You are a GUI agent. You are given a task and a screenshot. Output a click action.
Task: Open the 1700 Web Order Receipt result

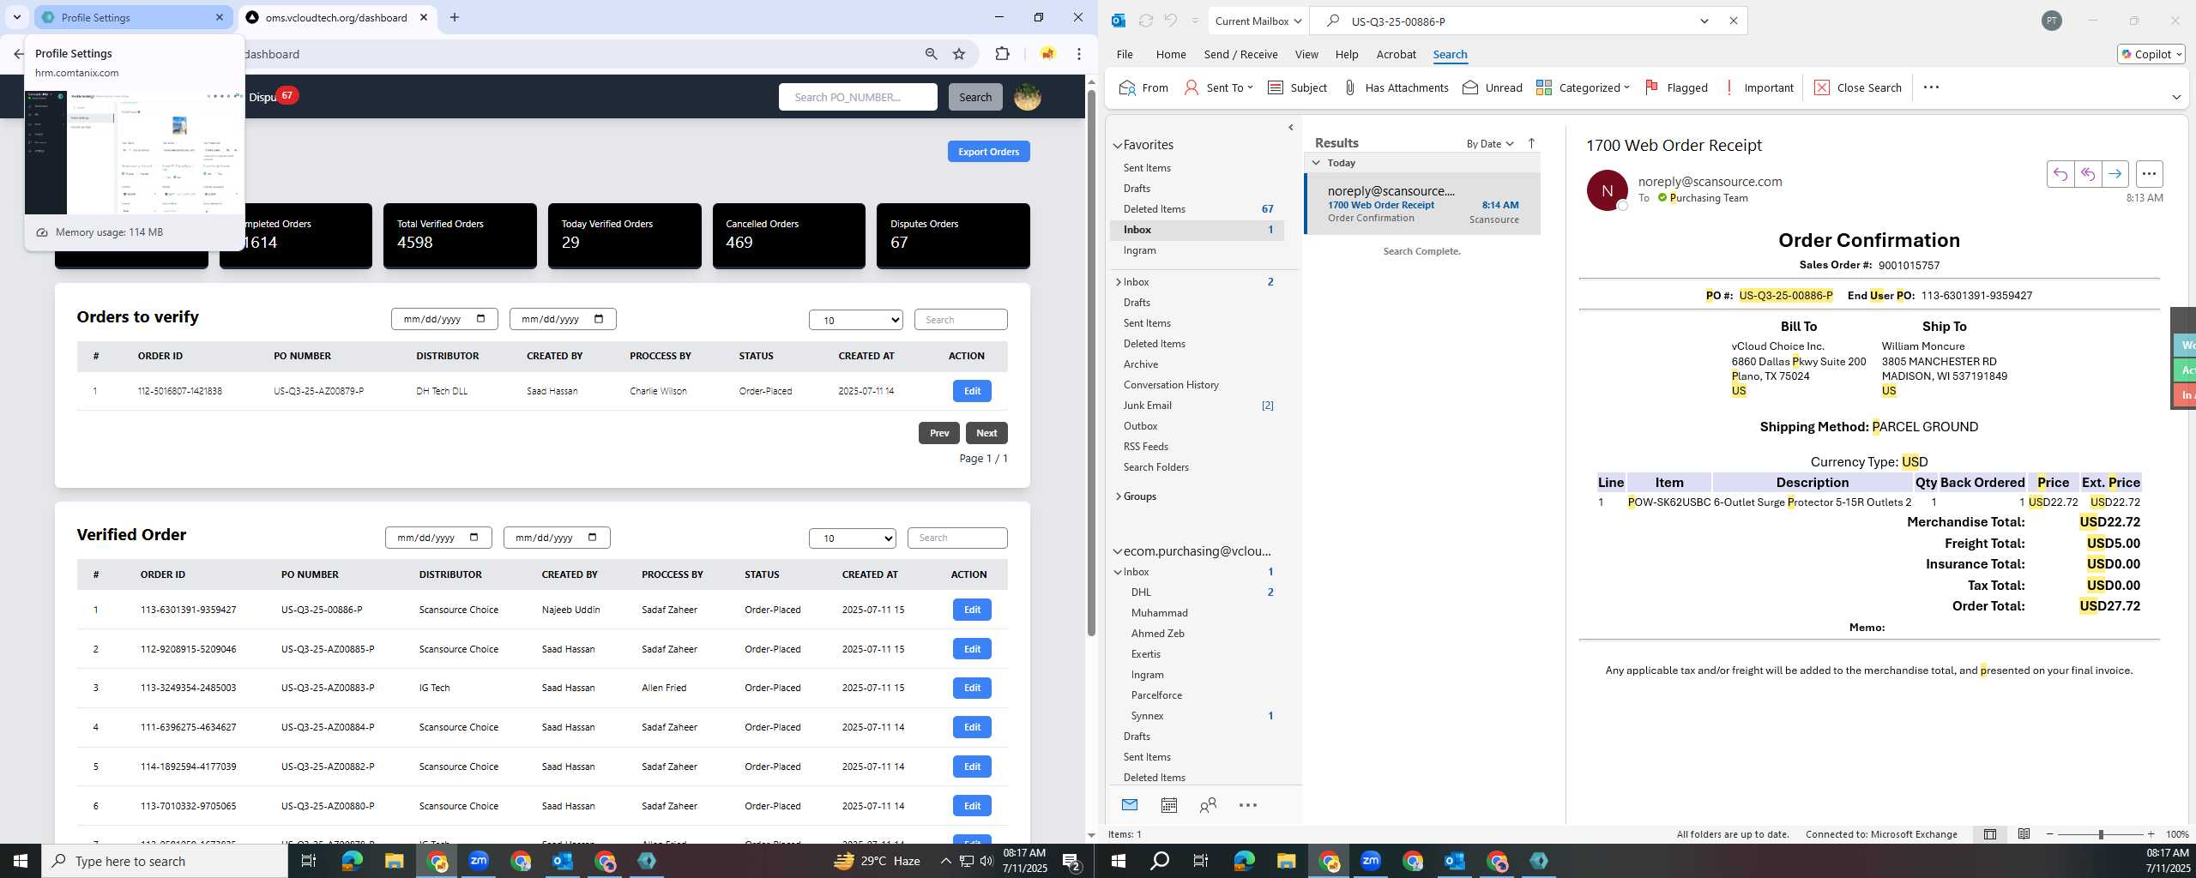click(x=1423, y=204)
